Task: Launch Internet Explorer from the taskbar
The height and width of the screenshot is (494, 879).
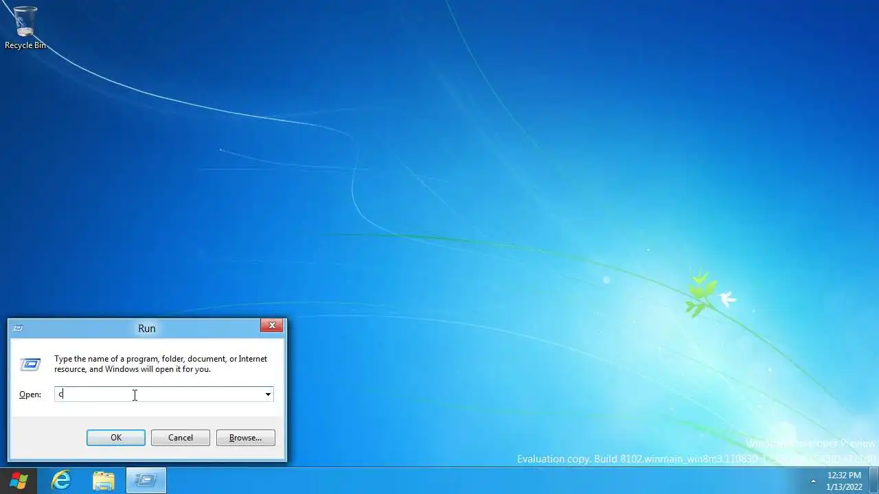Action: (x=61, y=480)
